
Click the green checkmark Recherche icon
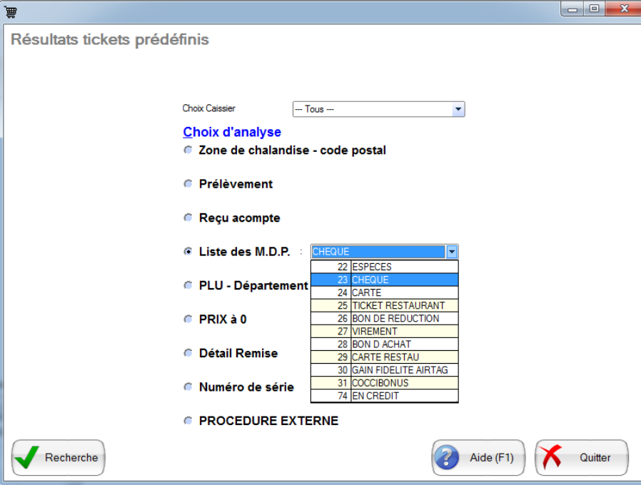click(27, 457)
